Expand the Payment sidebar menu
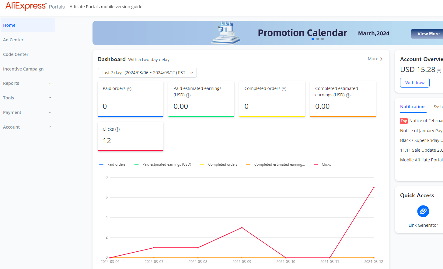Screen dimensions: 443x269 (x=27, y=112)
